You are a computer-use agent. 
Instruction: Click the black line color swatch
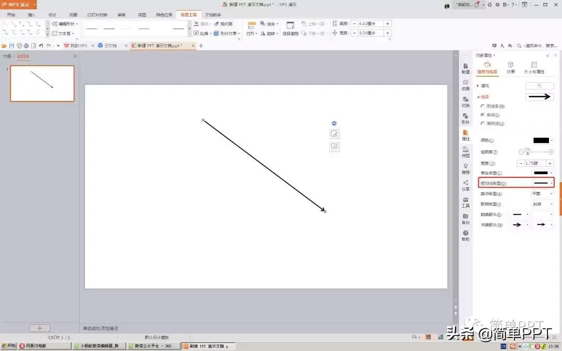[x=541, y=140]
